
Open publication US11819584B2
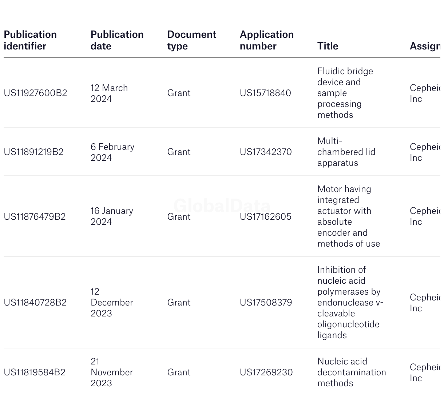click(x=35, y=372)
